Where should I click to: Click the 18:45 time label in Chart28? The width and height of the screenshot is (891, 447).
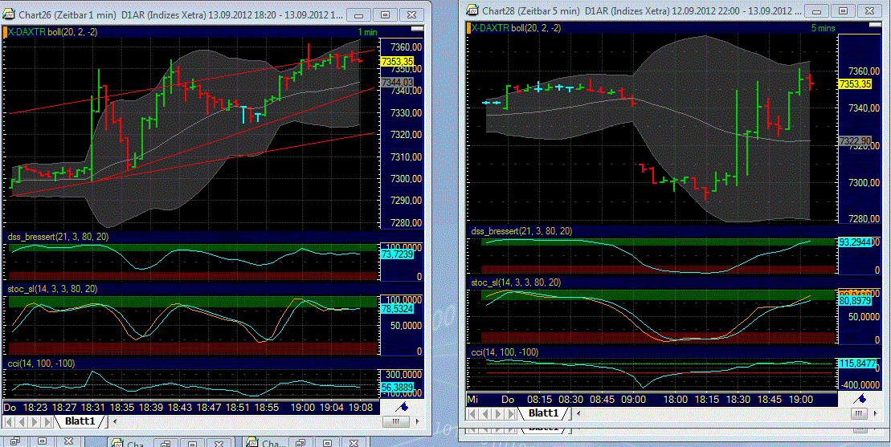pyautogui.click(x=771, y=399)
